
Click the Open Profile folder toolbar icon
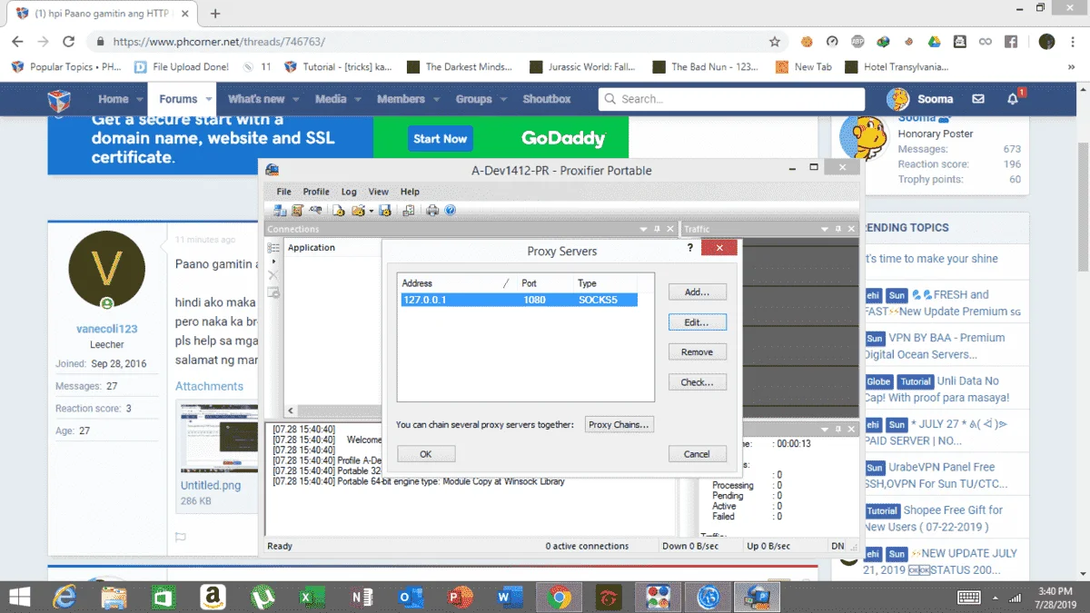coord(359,211)
